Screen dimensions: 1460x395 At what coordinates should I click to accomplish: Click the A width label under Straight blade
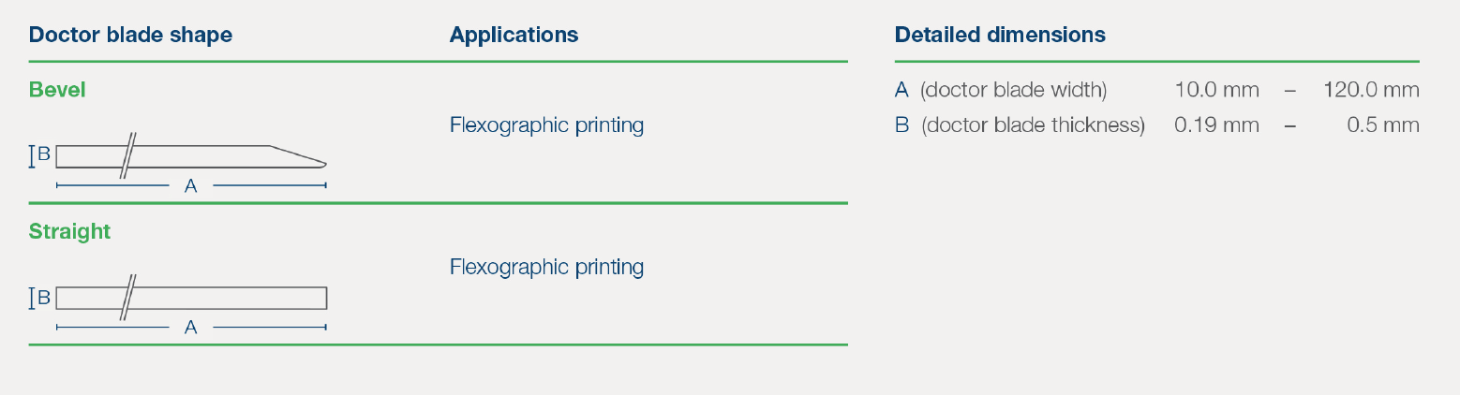(x=191, y=328)
